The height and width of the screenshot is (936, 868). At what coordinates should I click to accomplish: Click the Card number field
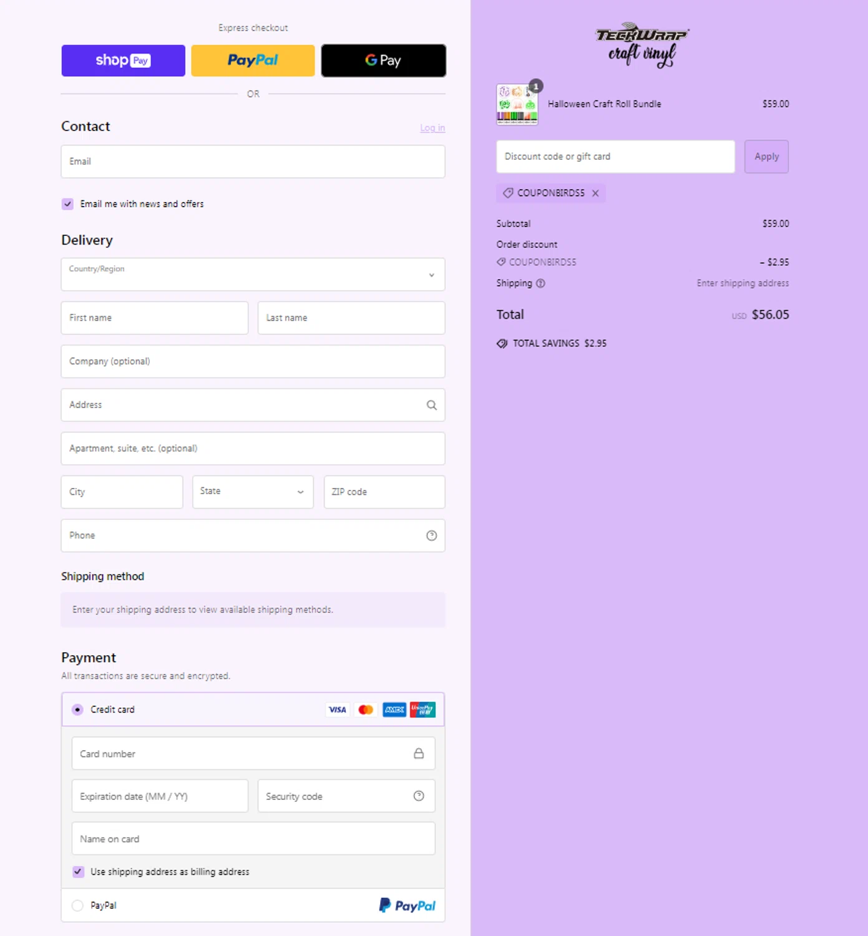[x=253, y=754]
